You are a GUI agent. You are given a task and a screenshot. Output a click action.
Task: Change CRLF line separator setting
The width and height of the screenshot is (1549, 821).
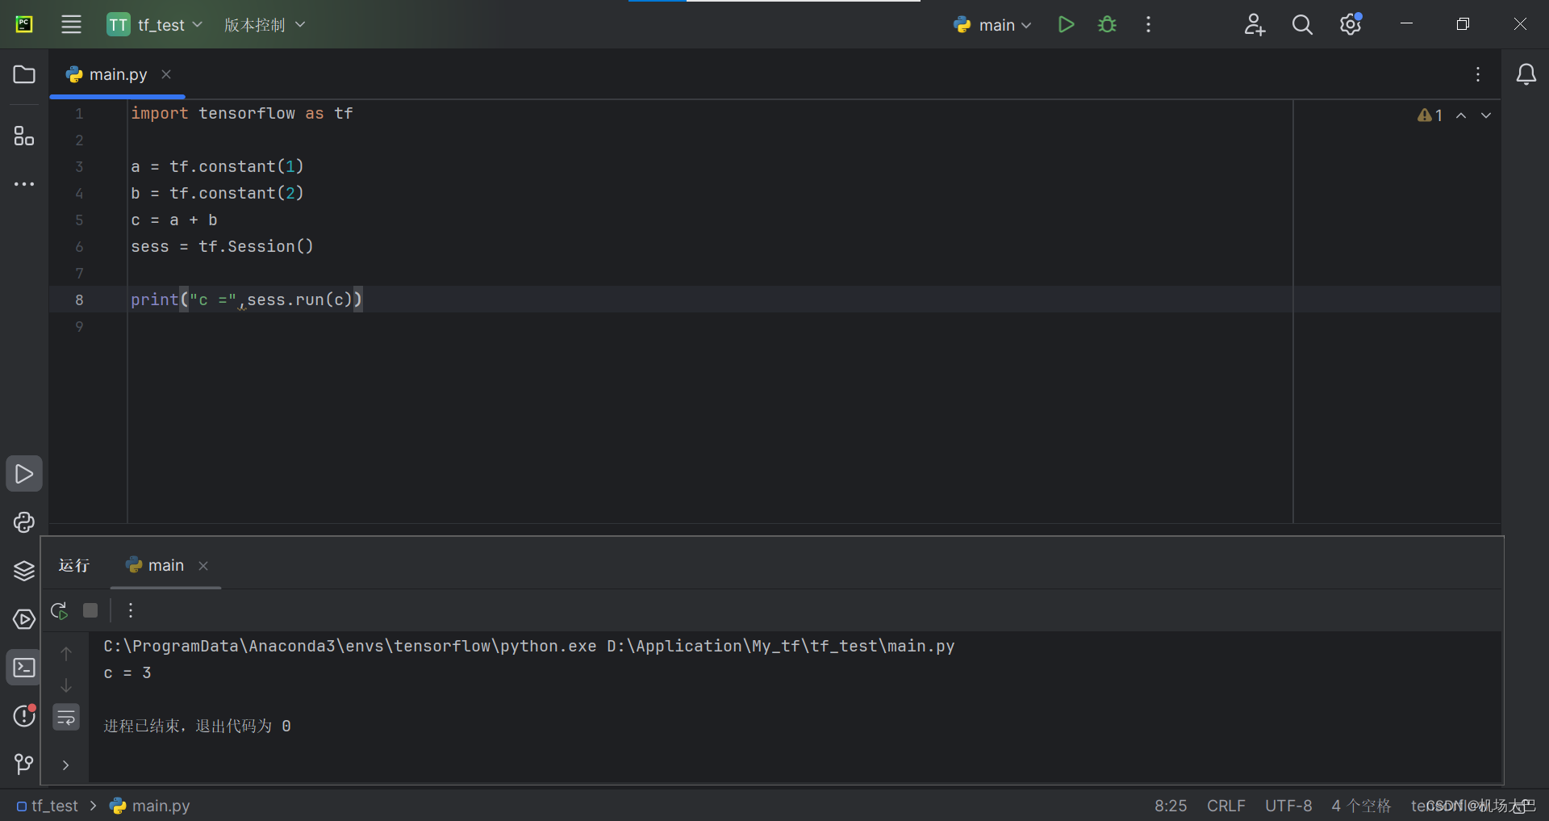coord(1226,806)
